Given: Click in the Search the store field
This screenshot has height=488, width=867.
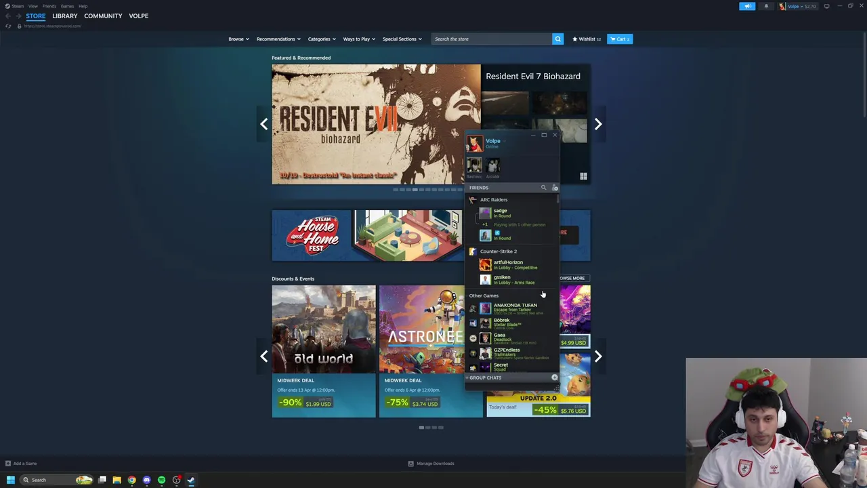Looking at the screenshot, I should (492, 39).
